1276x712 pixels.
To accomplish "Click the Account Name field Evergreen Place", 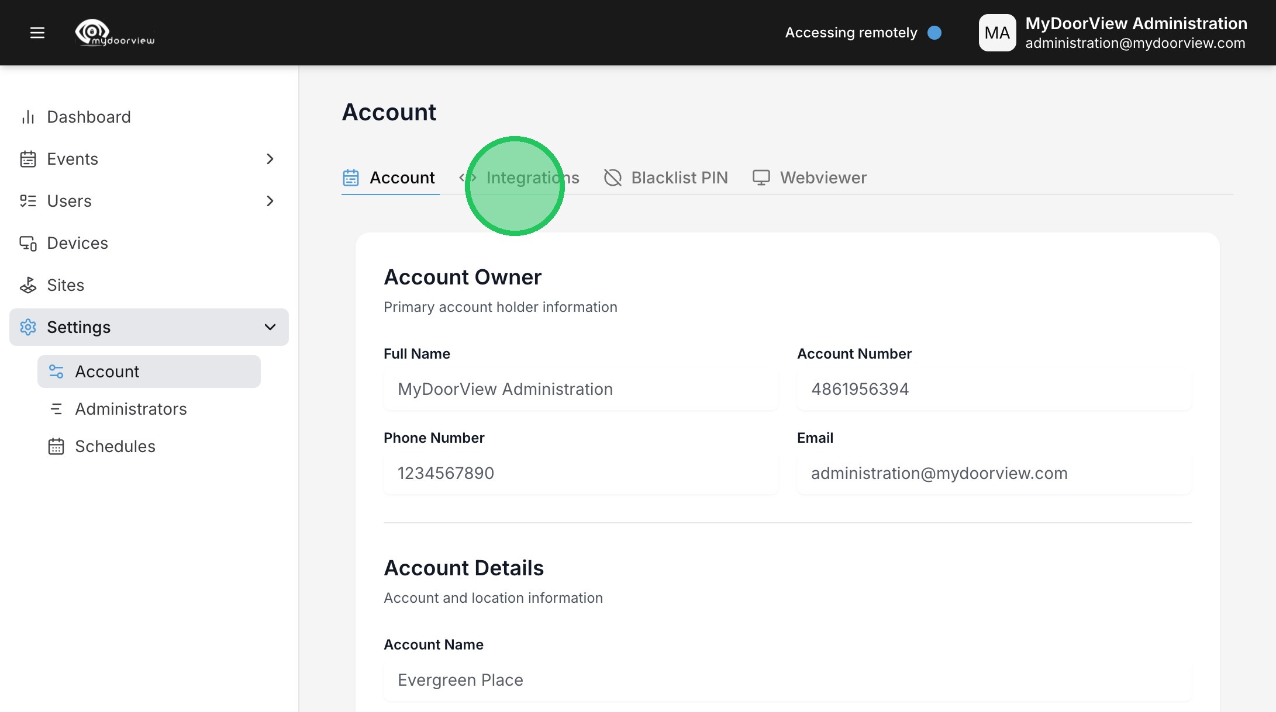I will (787, 680).
